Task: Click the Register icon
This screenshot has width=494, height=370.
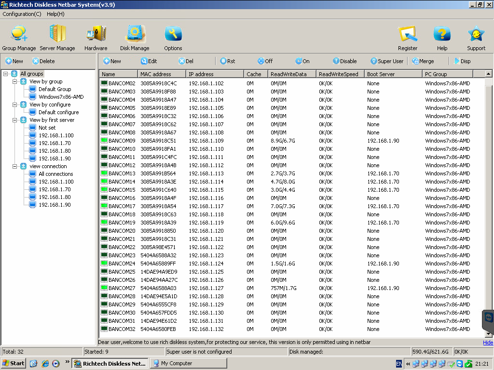Action: 407,38
